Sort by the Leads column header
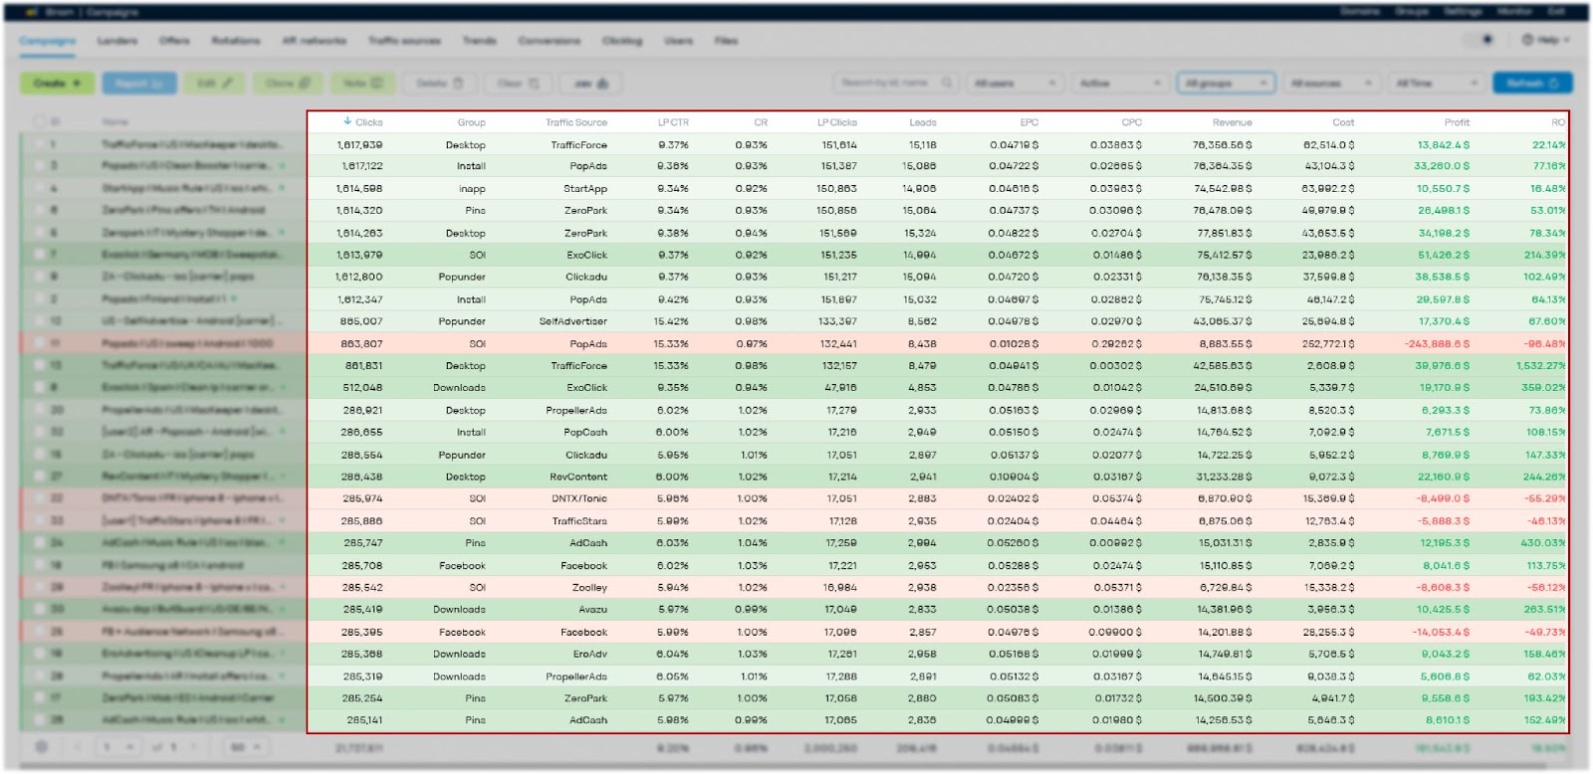 click(922, 122)
